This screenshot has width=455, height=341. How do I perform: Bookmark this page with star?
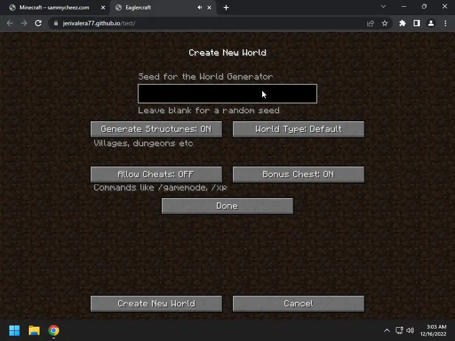(x=385, y=23)
